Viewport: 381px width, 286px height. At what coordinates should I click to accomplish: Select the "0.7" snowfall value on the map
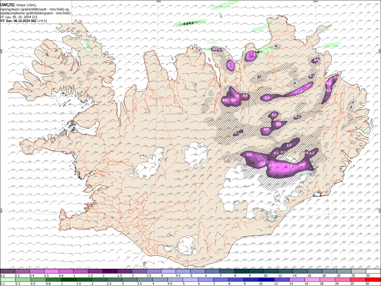(263, 164)
